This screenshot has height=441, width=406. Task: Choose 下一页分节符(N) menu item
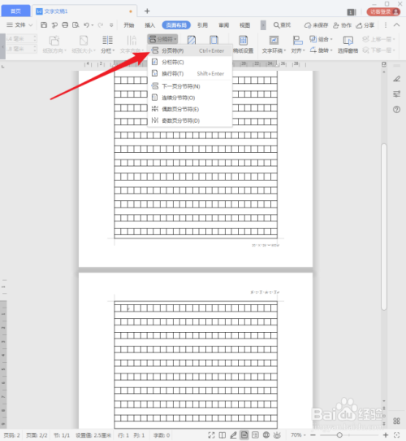pos(190,86)
